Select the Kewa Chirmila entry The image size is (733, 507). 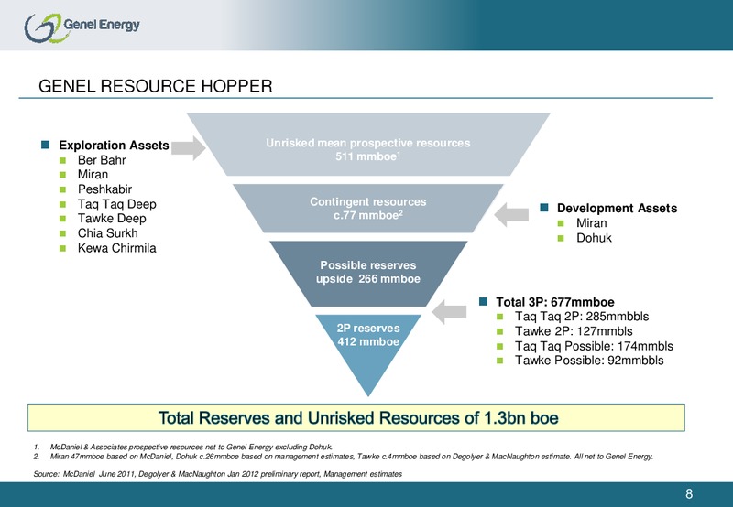click(x=117, y=248)
